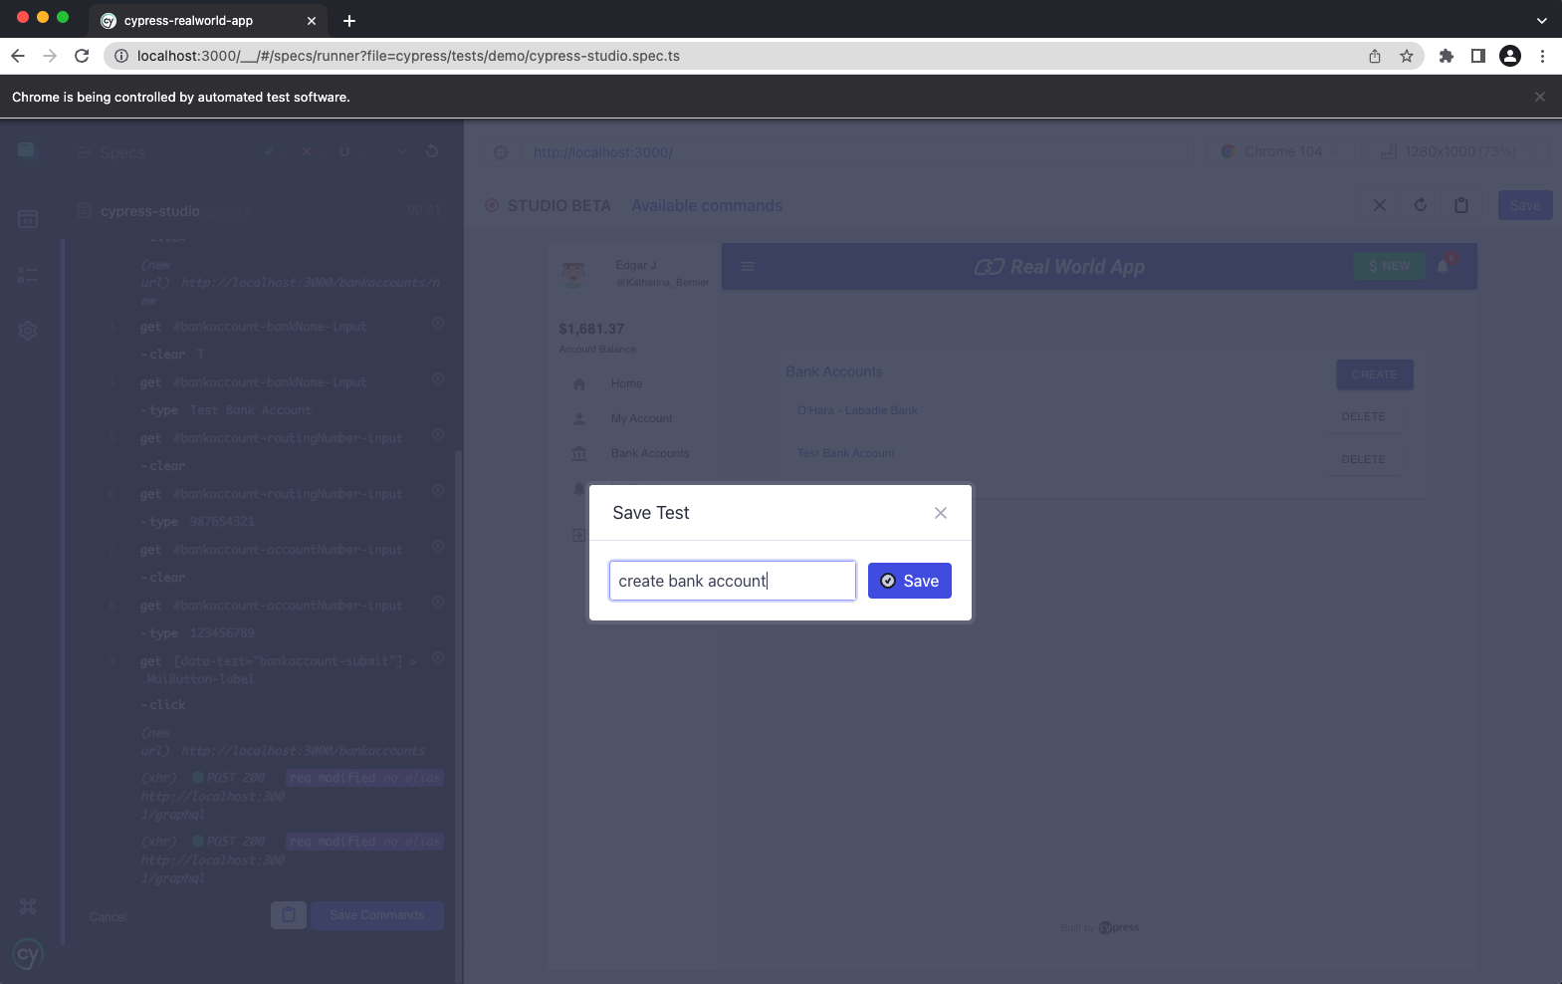Open the Runs icon in the Cypress sidebar
The height and width of the screenshot is (984, 1562).
(x=28, y=275)
